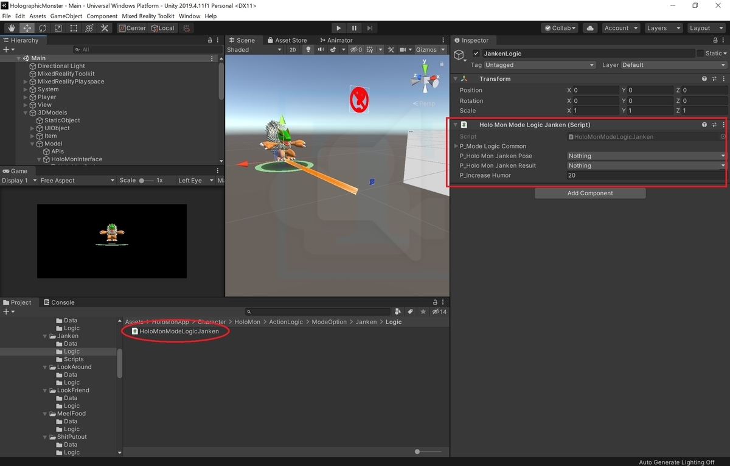730x466 pixels.
Task: Search by type icon in Project panel
Action: coord(398,311)
